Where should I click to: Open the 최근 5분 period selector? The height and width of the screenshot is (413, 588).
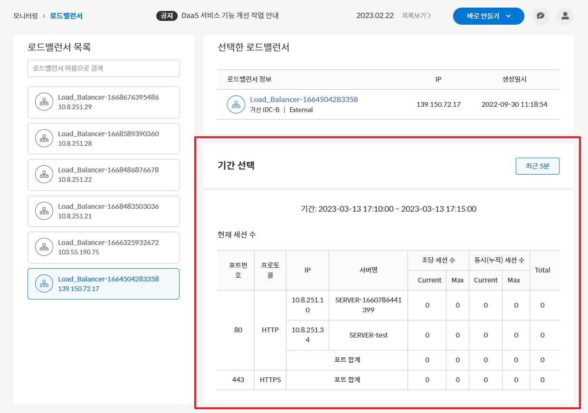[x=537, y=166]
